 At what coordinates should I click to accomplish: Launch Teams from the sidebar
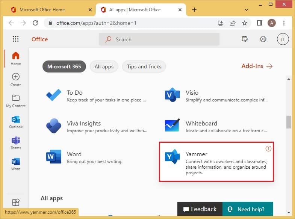click(x=16, y=140)
